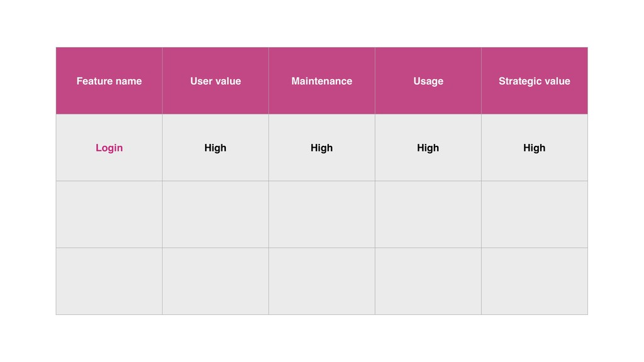644x362 pixels.
Task: Select the Usage column header
Action: [x=428, y=81]
